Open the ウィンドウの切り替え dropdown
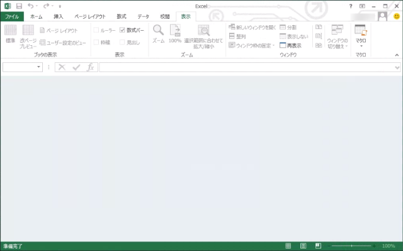 point(338,36)
